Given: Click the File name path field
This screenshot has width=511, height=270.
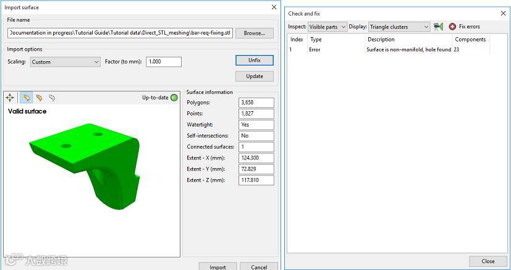Looking at the screenshot, I should coord(120,33).
